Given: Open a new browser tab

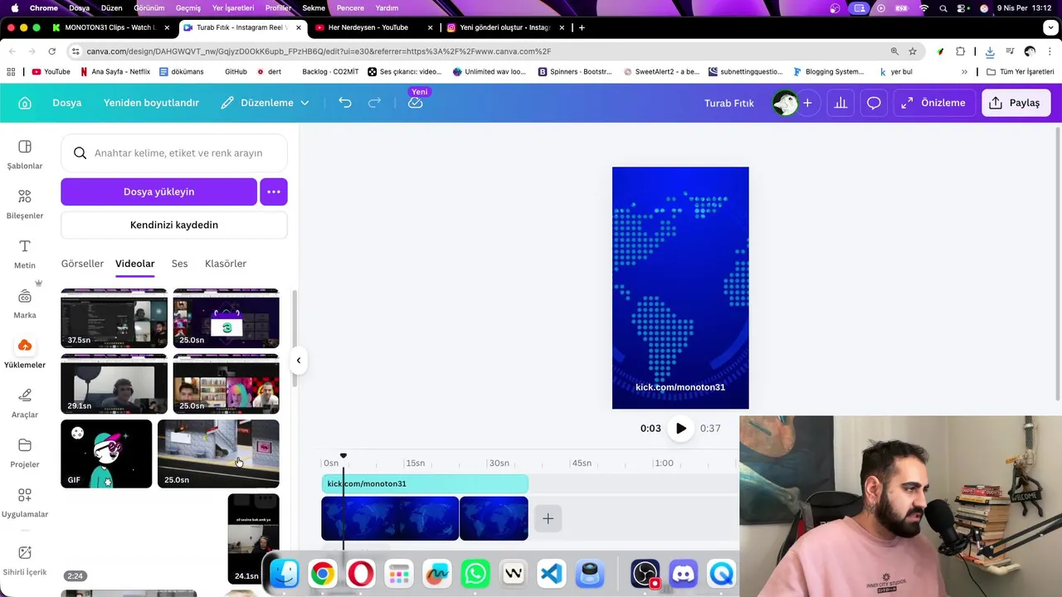Looking at the screenshot, I should (x=582, y=27).
